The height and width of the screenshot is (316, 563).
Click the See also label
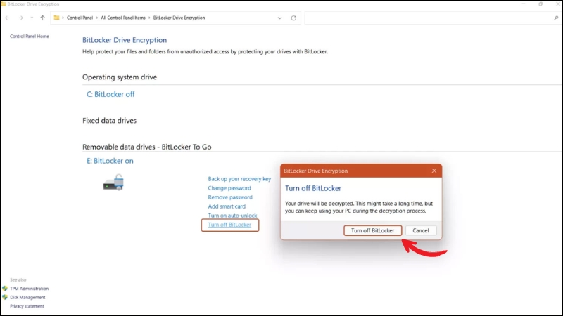(x=18, y=279)
